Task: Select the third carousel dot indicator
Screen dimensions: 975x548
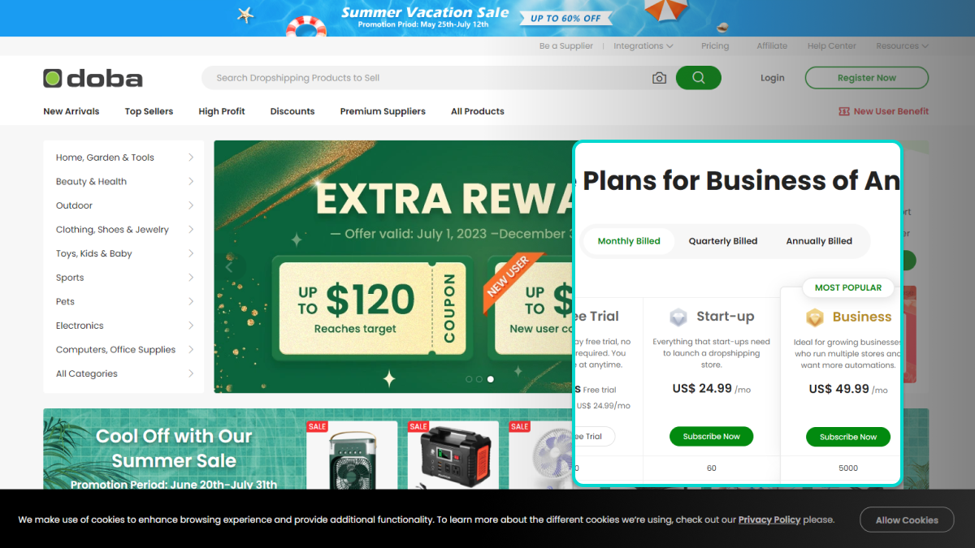Action: pyautogui.click(x=490, y=379)
